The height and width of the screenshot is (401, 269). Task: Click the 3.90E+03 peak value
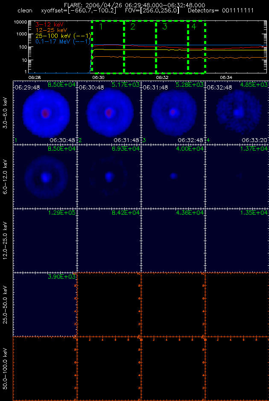tap(61, 276)
